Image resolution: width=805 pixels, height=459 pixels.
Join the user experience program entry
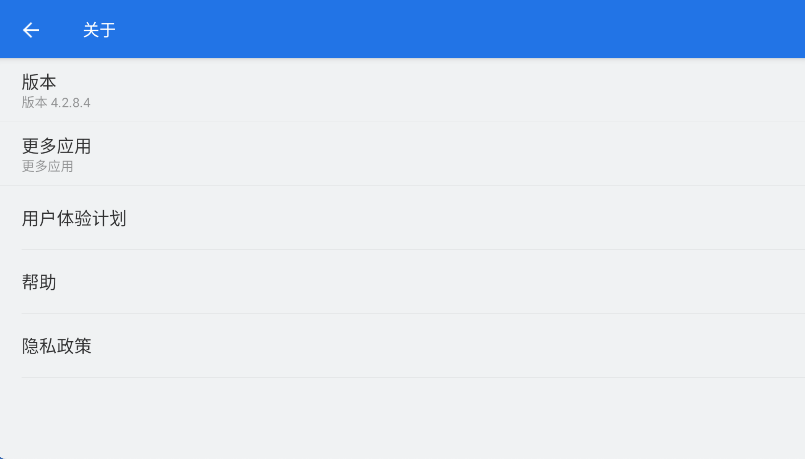pyautogui.click(x=402, y=218)
